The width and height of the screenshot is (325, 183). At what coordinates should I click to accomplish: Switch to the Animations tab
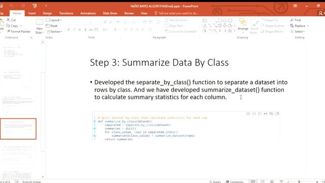tap(88, 13)
